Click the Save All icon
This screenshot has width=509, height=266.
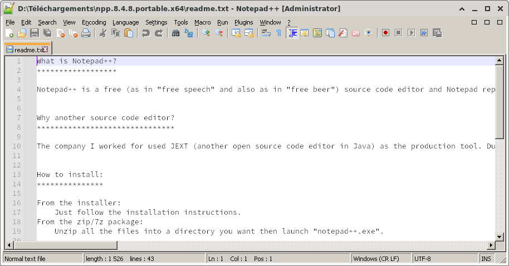click(x=47, y=33)
